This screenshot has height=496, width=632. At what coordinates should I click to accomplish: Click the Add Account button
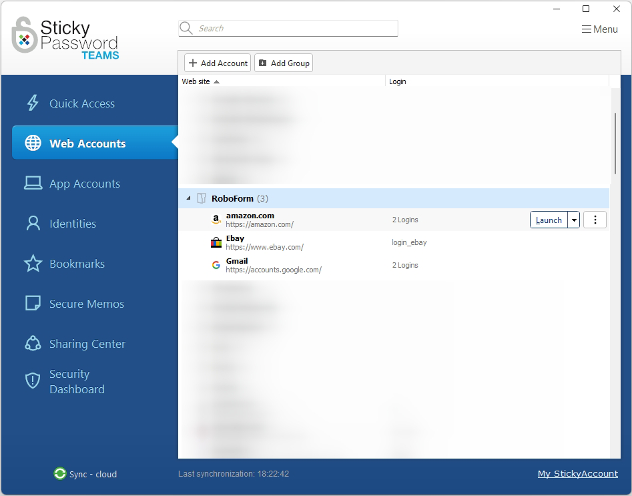[218, 63]
